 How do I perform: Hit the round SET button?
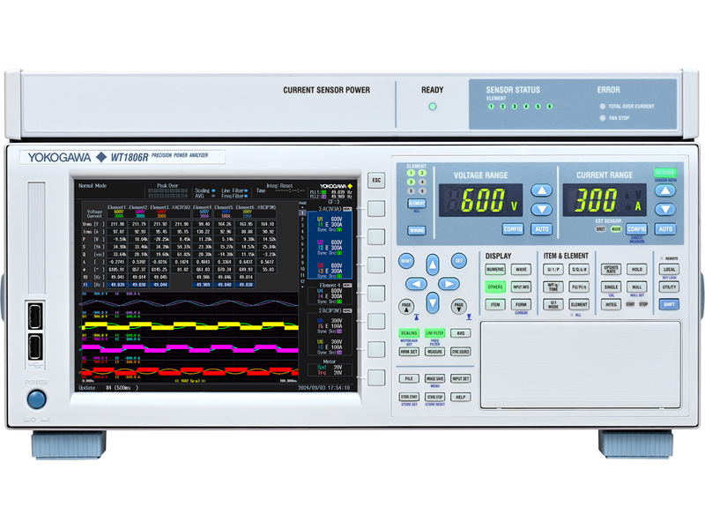point(458,261)
